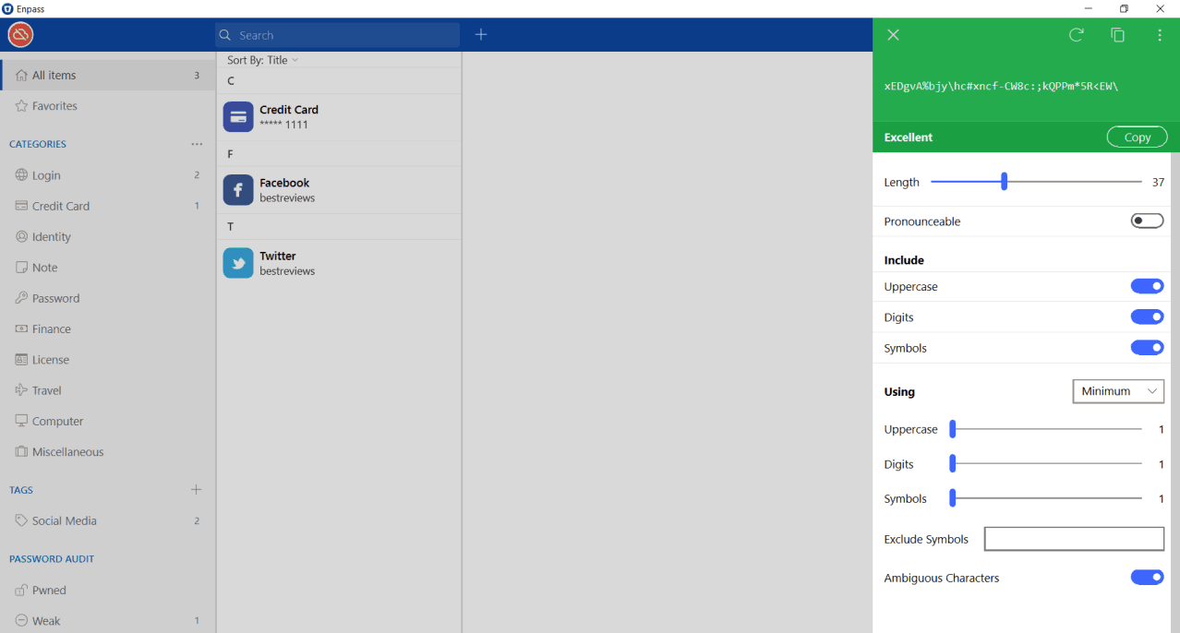Open the three-dot menu in generator panel
This screenshot has width=1180, height=633.
click(x=1160, y=35)
